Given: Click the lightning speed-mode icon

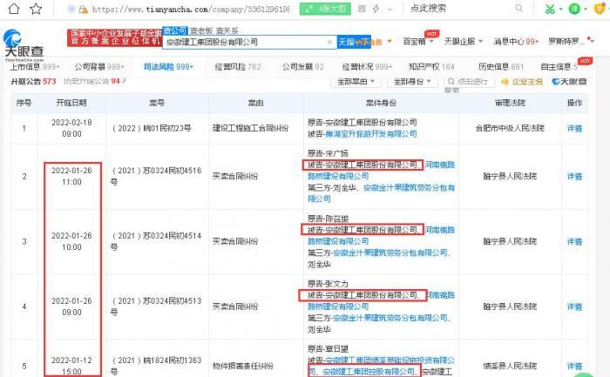Looking at the screenshot, I should click(376, 9).
